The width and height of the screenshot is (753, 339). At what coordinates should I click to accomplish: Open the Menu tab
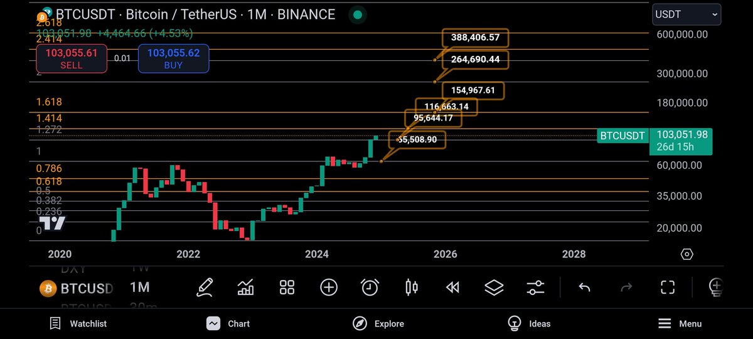[680, 324]
